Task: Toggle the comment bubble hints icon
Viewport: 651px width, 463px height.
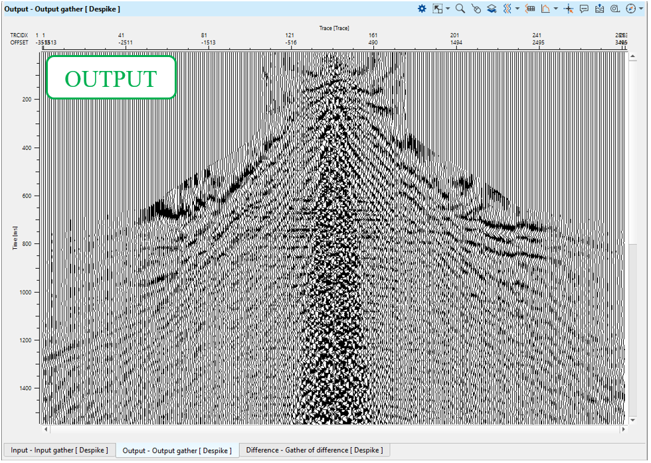Action: (x=584, y=9)
